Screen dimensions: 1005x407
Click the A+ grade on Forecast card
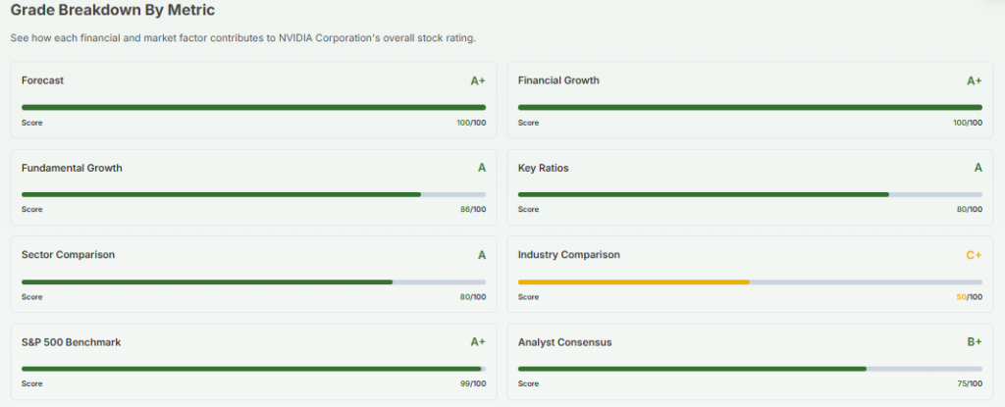coord(478,80)
